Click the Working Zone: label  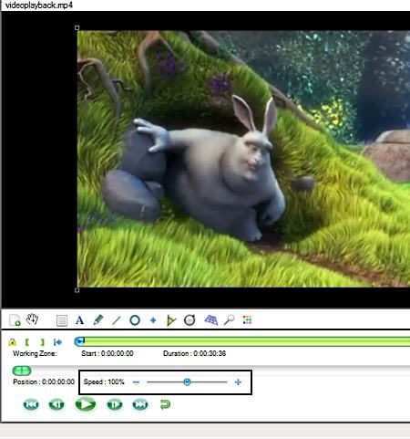point(35,353)
